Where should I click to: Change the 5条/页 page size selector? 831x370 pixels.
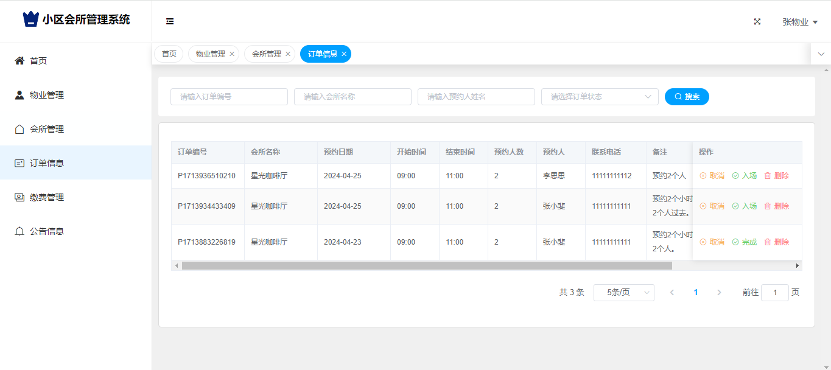coord(623,293)
